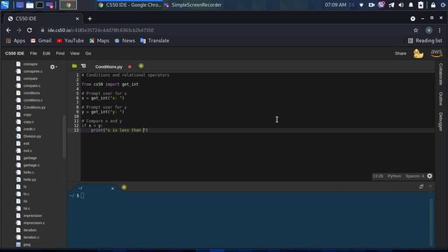Switch to the Conditions.py editor tab
The image size is (448, 252).
point(109,66)
